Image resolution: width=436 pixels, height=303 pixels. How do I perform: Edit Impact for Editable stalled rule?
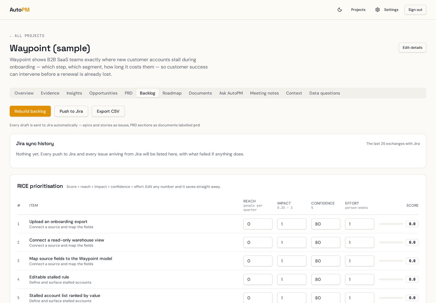click(292, 280)
